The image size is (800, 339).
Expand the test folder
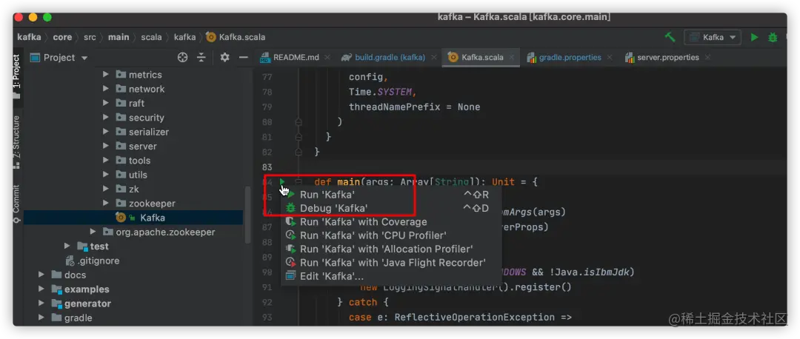point(67,246)
